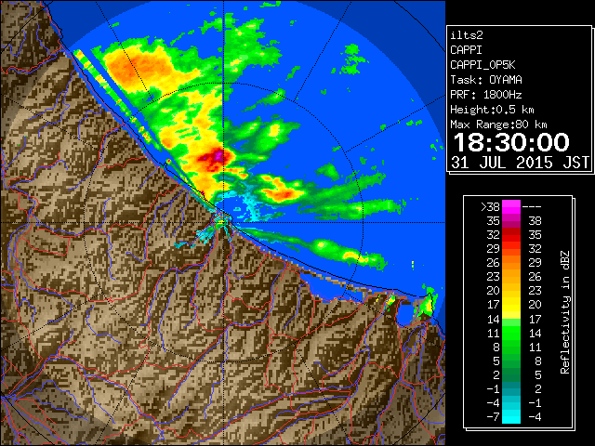Image resolution: width=595 pixels, height=446 pixels.
Task: Click the magenta >38 dBZ legend swatch
Action: [511, 206]
